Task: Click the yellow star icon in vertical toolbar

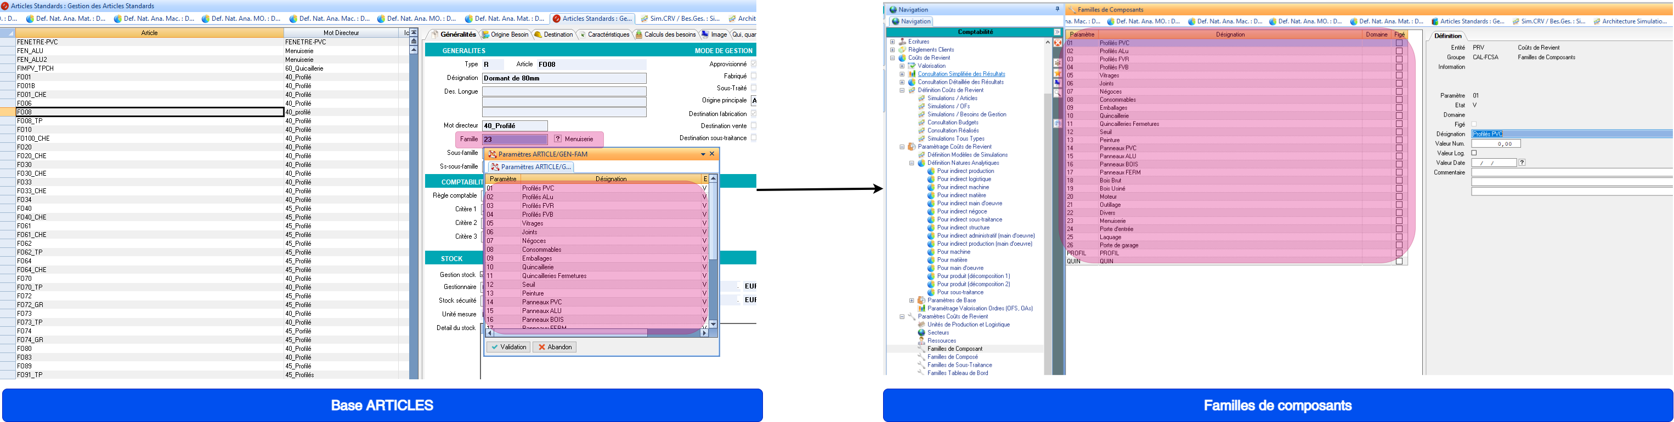Action: click(1057, 73)
